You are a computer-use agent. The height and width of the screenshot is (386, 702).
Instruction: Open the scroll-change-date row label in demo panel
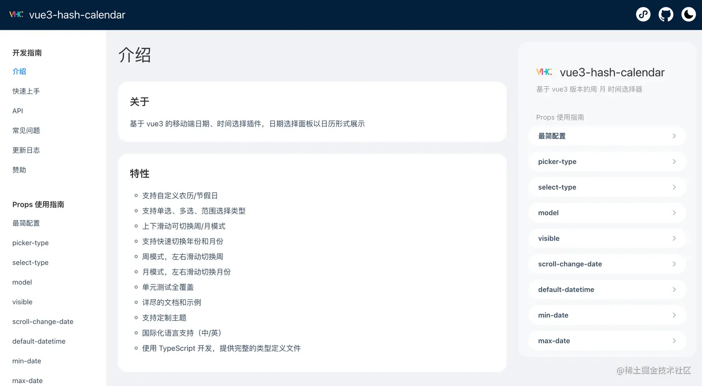click(570, 264)
